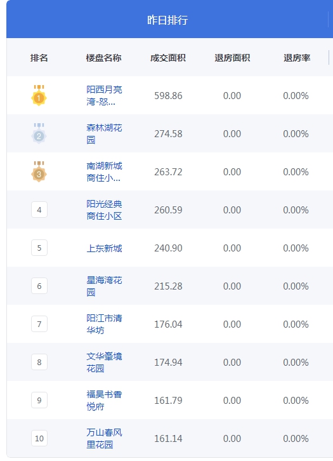Open the 星海湾花园 property link
Viewport: 333px width, 461px height.
click(104, 286)
